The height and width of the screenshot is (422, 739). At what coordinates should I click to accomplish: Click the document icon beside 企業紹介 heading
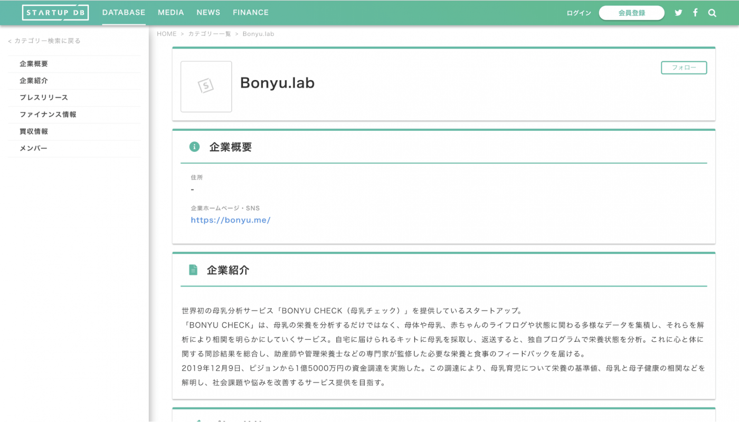tap(194, 270)
